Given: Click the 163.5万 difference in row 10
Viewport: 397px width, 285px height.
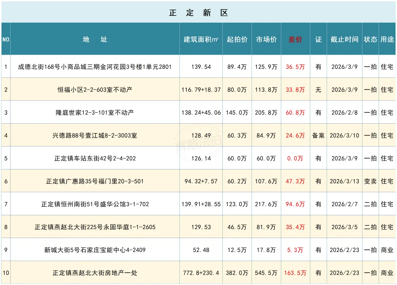Looking at the screenshot, I should pyautogui.click(x=295, y=273).
